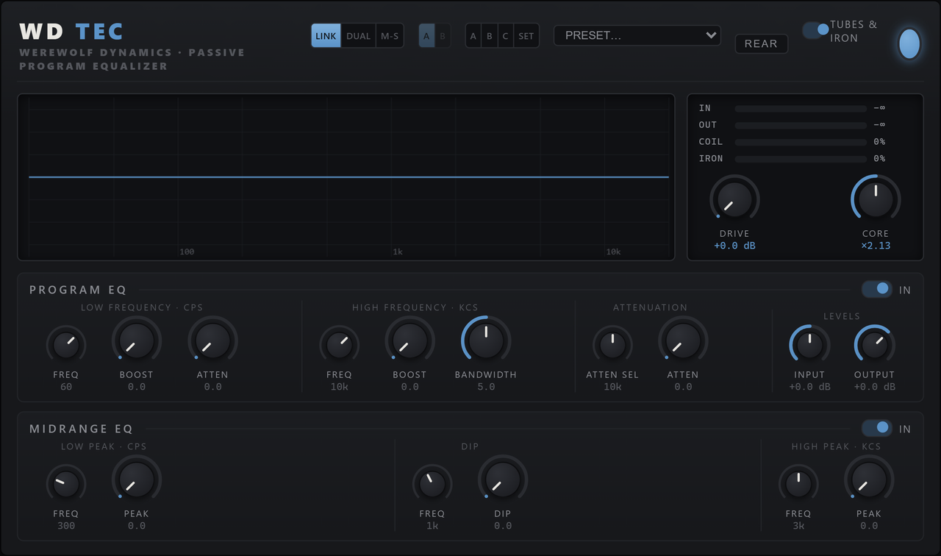Open the PRESET dropdown menu

pos(637,35)
